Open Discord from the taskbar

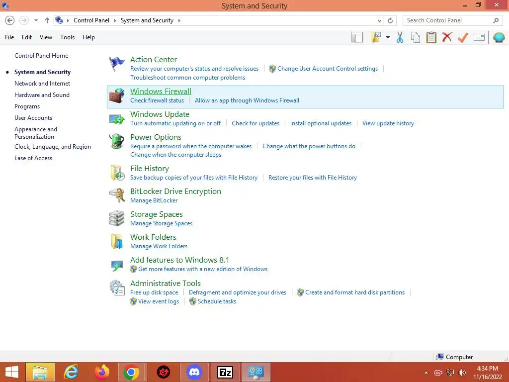pos(194,372)
